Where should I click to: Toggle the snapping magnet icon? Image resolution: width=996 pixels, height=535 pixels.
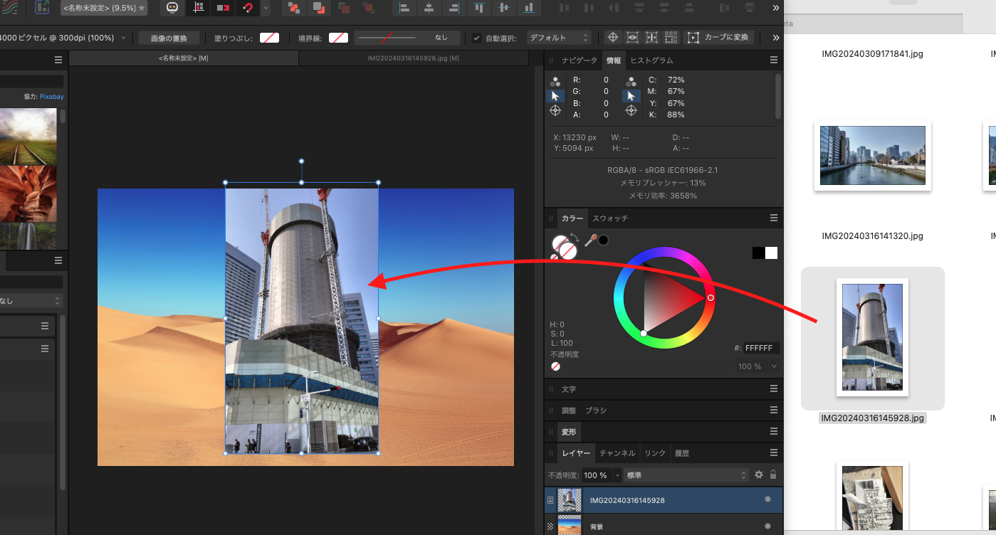(x=248, y=8)
